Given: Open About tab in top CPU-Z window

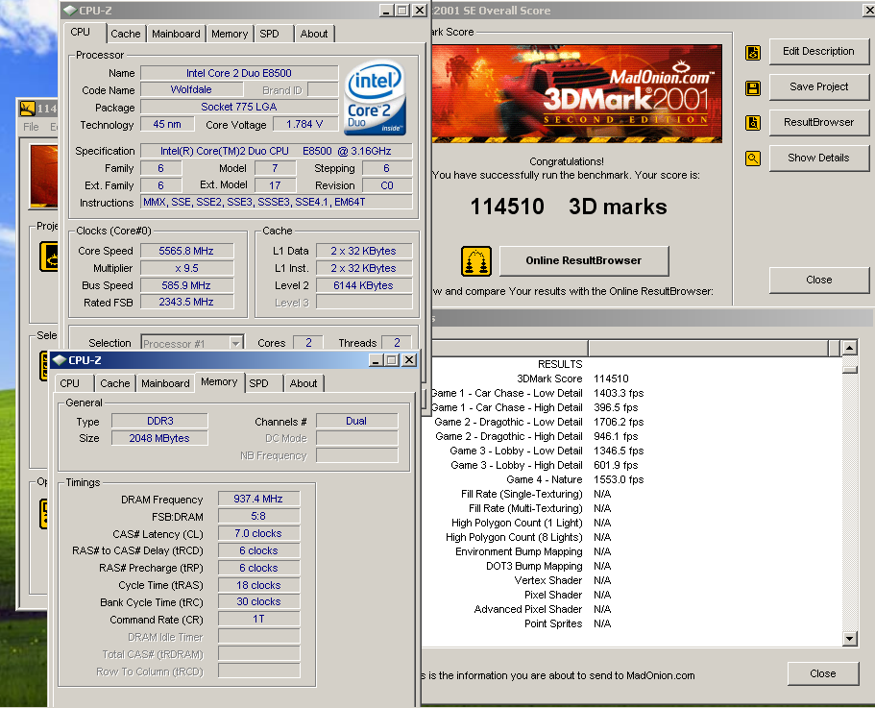Looking at the screenshot, I should click(x=314, y=34).
